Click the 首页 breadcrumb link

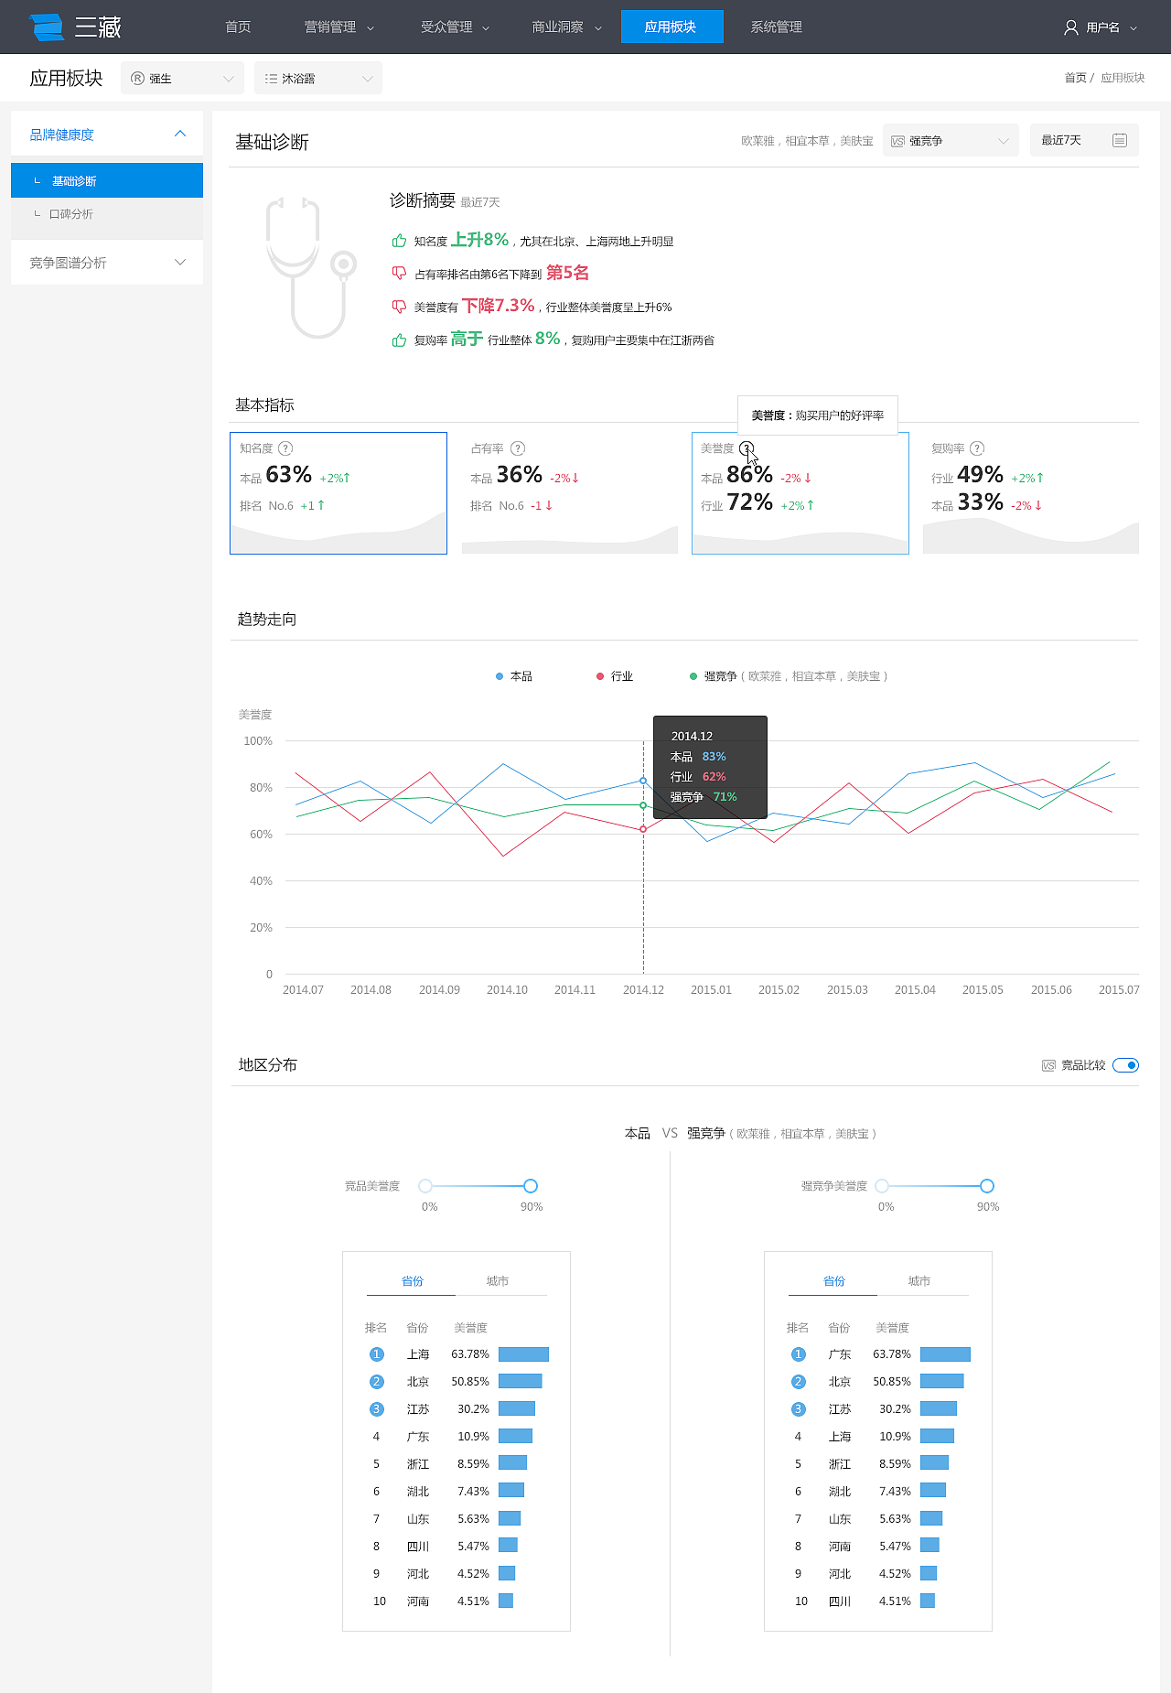tap(1075, 78)
